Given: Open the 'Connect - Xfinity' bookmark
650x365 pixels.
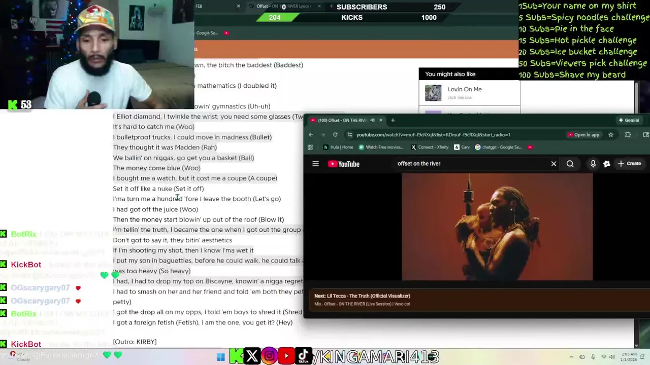Looking at the screenshot, I should (x=430, y=147).
